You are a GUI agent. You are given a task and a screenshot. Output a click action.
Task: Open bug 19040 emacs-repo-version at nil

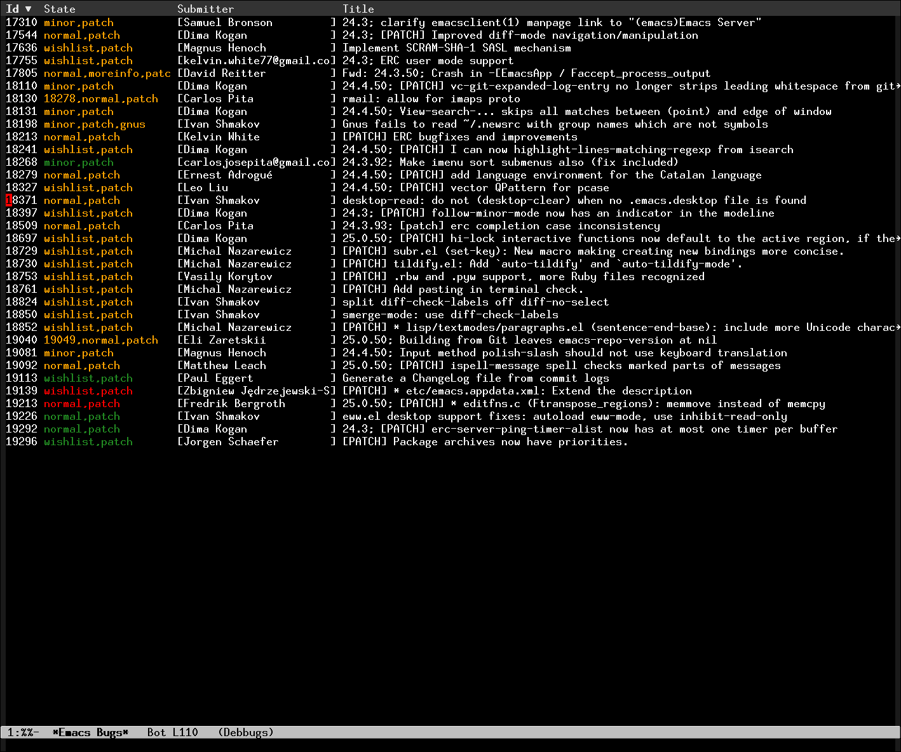point(450,340)
